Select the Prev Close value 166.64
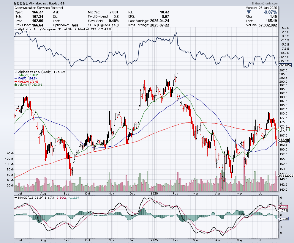 (37, 25)
